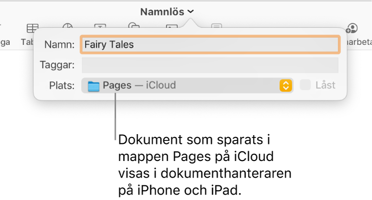Toggle the Låst checkbox

tap(305, 85)
